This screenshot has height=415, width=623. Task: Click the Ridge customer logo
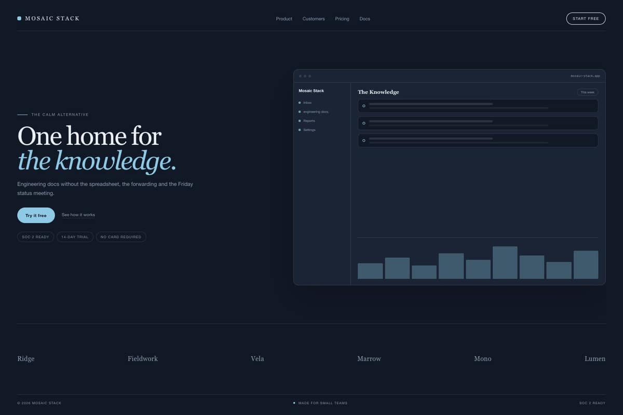pyautogui.click(x=26, y=358)
